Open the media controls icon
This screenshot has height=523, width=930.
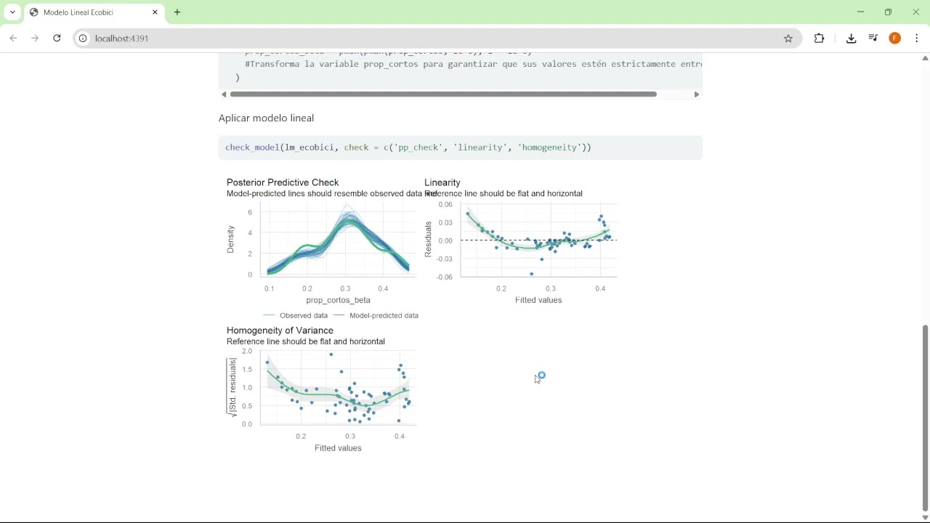[873, 38]
